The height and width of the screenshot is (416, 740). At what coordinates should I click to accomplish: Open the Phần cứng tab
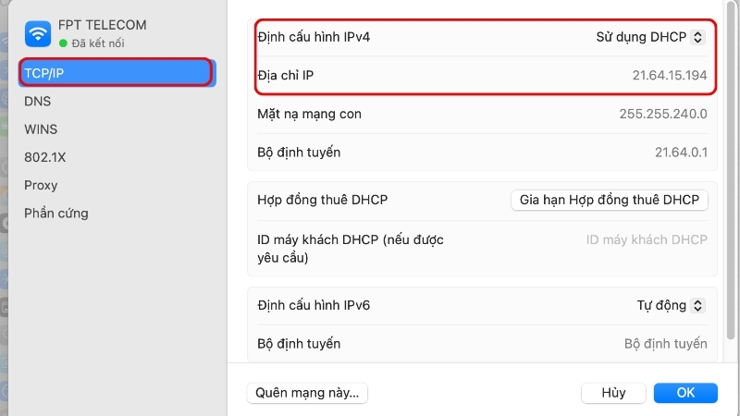pyautogui.click(x=56, y=214)
